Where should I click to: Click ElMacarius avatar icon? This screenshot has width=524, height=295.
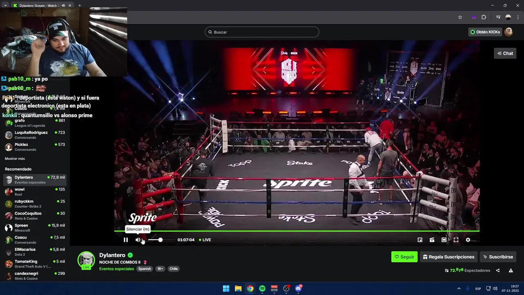(x=9, y=252)
